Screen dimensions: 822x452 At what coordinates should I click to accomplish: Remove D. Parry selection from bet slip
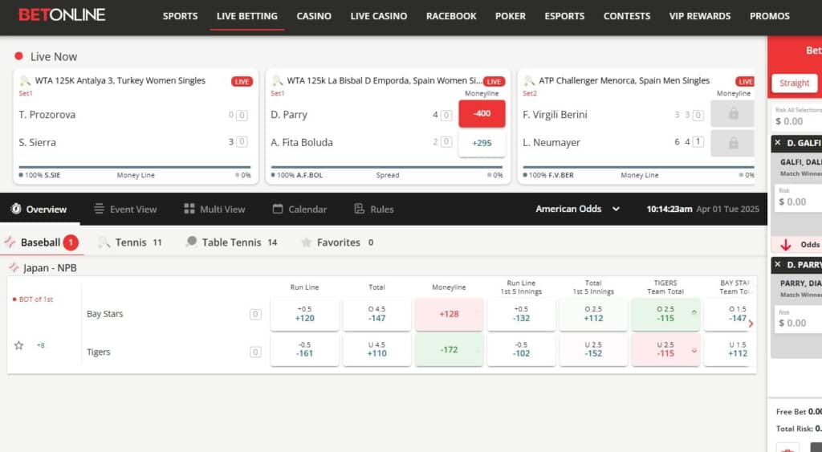pyautogui.click(x=777, y=264)
